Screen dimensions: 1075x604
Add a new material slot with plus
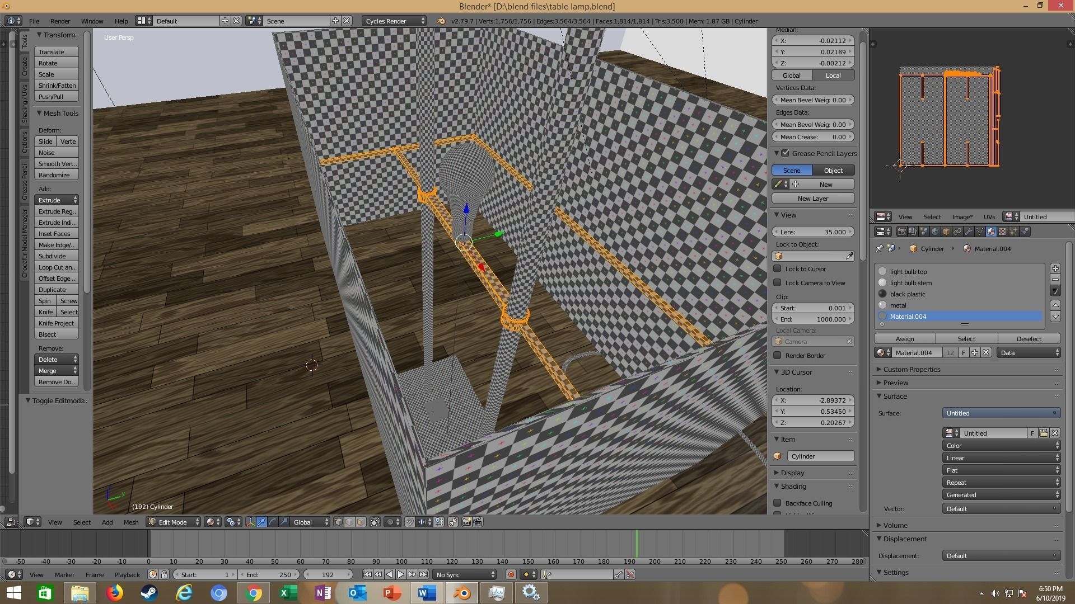coord(1055,268)
